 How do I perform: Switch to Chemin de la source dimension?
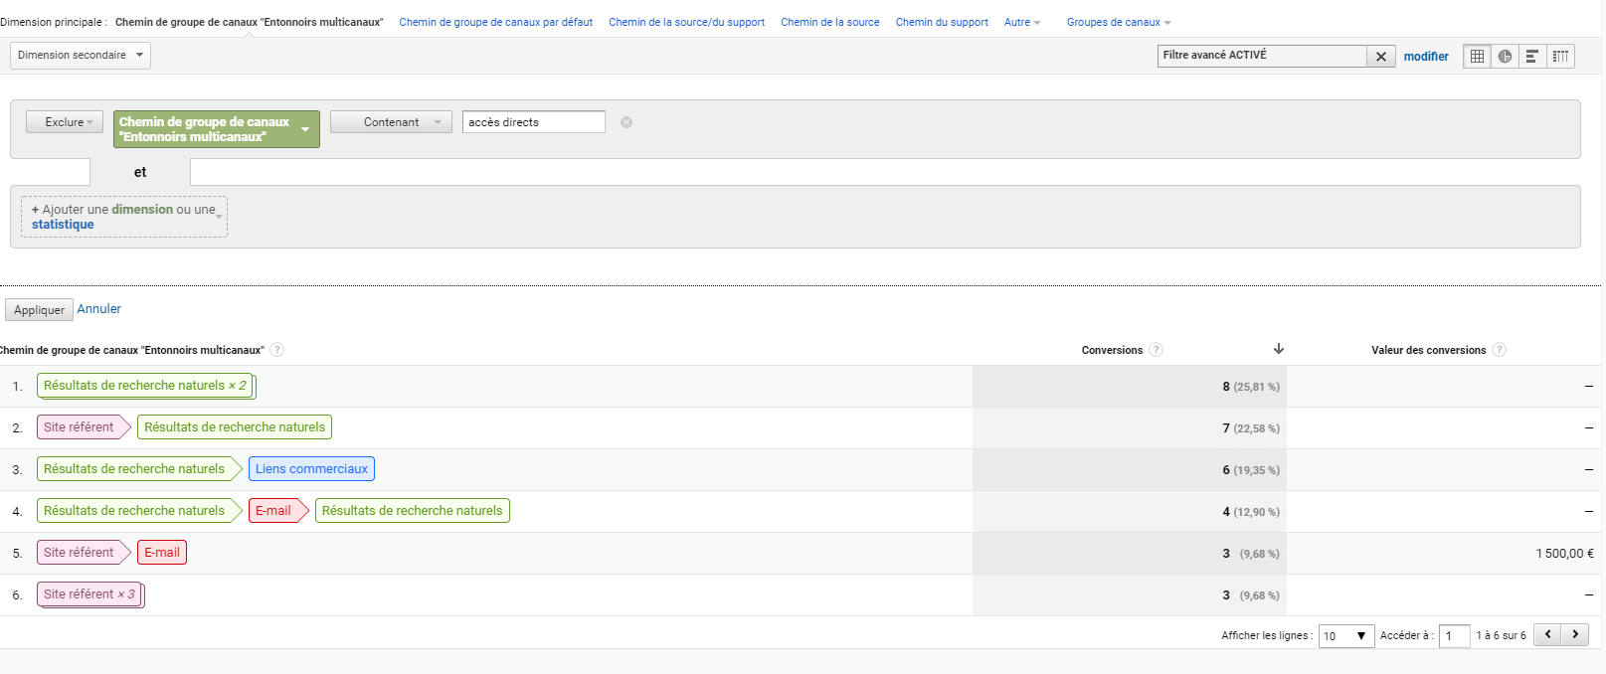click(829, 22)
